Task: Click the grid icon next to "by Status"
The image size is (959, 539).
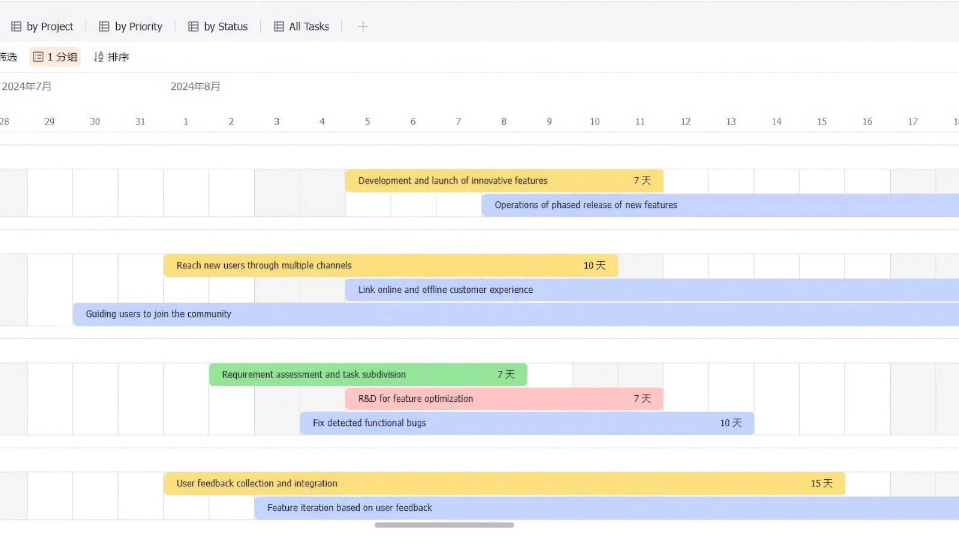Action: (x=192, y=26)
